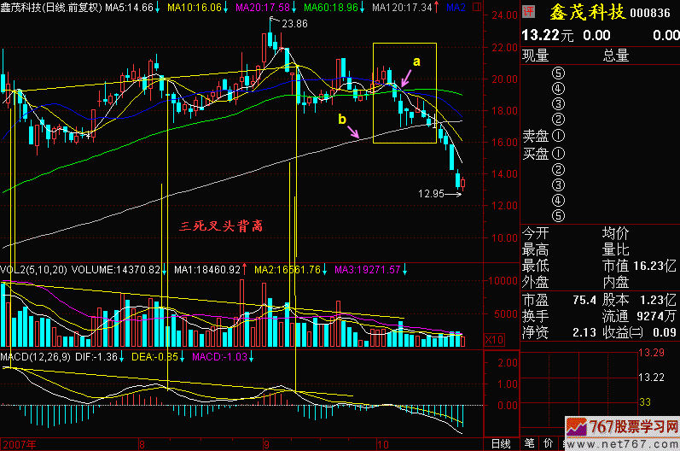Screen dimensions: 680x451
Task: Select the 2007年 timeline label
Action: coord(17,443)
